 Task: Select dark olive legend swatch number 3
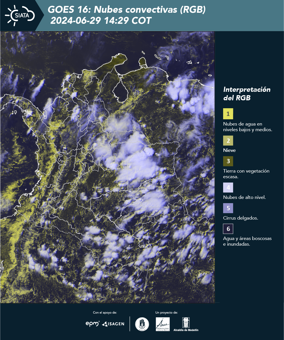[x=228, y=161]
